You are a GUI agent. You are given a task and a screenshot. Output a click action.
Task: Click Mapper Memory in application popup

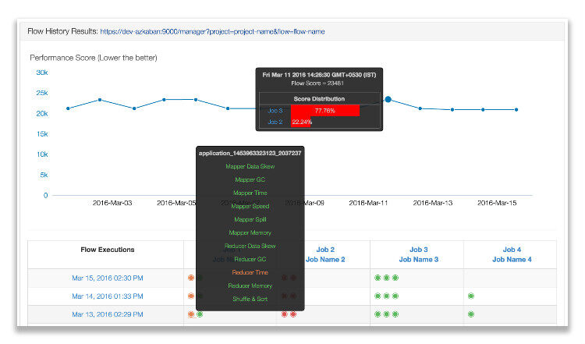pos(250,232)
